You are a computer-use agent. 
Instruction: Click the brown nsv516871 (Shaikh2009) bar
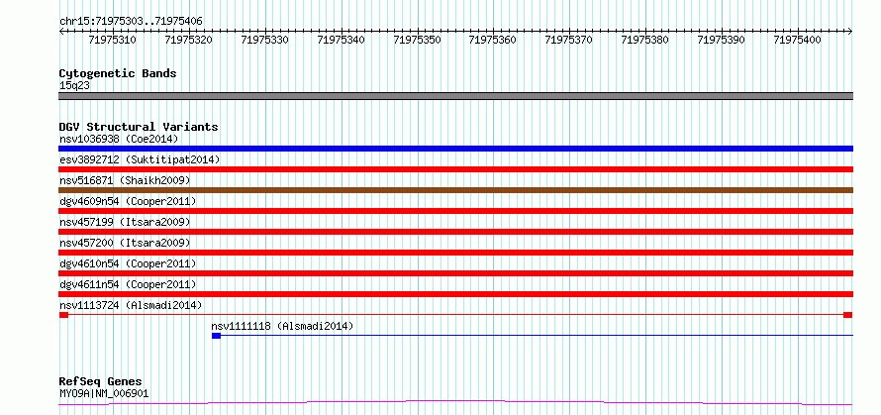pyautogui.click(x=455, y=190)
